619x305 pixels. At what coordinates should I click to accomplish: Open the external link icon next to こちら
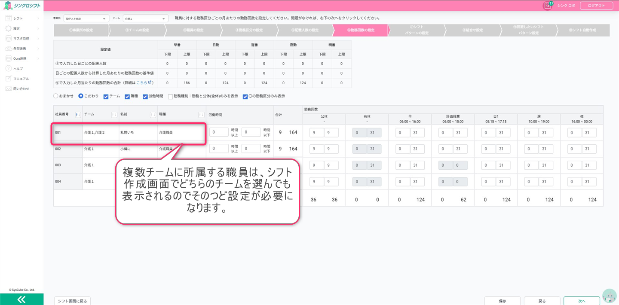pos(150,82)
